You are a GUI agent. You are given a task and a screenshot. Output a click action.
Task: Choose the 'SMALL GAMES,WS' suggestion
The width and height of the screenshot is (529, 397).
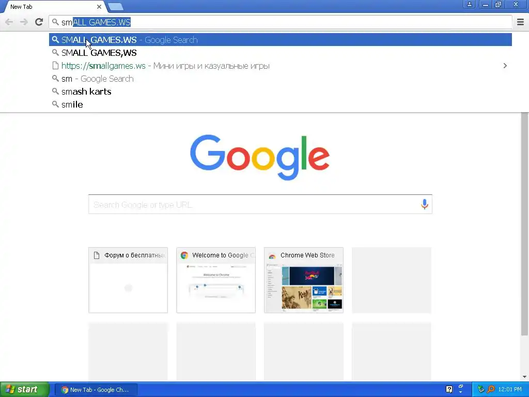[x=281, y=53]
